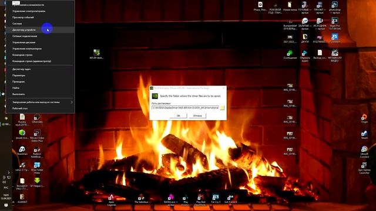This screenshot has width=376, height=211.
Task: Select the rufus desktop icon
Action: point(22,166)
